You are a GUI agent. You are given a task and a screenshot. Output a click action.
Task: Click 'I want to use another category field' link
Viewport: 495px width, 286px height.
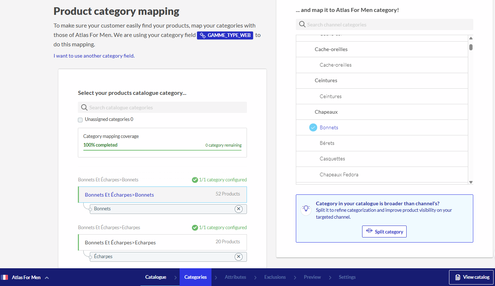(x=94, y=56)
